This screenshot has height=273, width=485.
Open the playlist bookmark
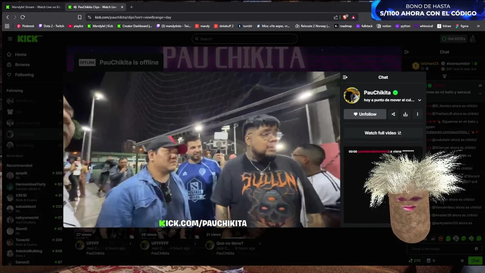pos(76,26)
